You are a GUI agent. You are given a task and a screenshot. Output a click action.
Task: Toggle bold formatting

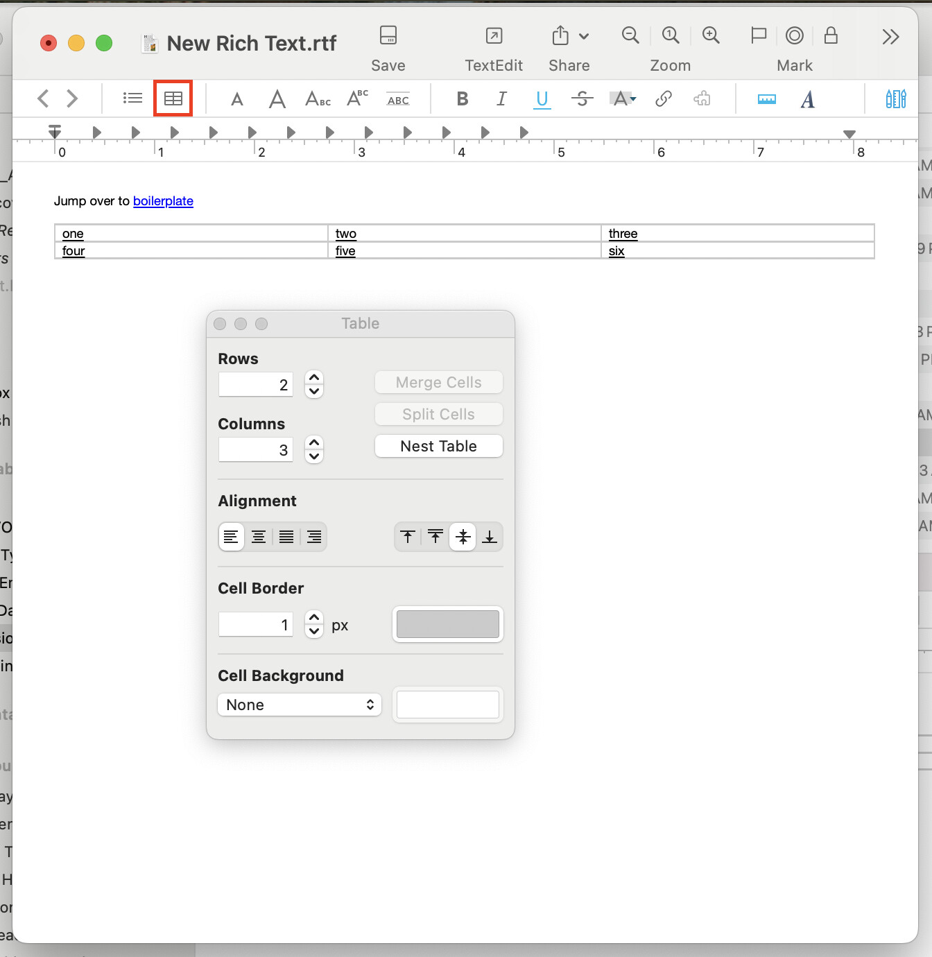[x=462, y=98]
